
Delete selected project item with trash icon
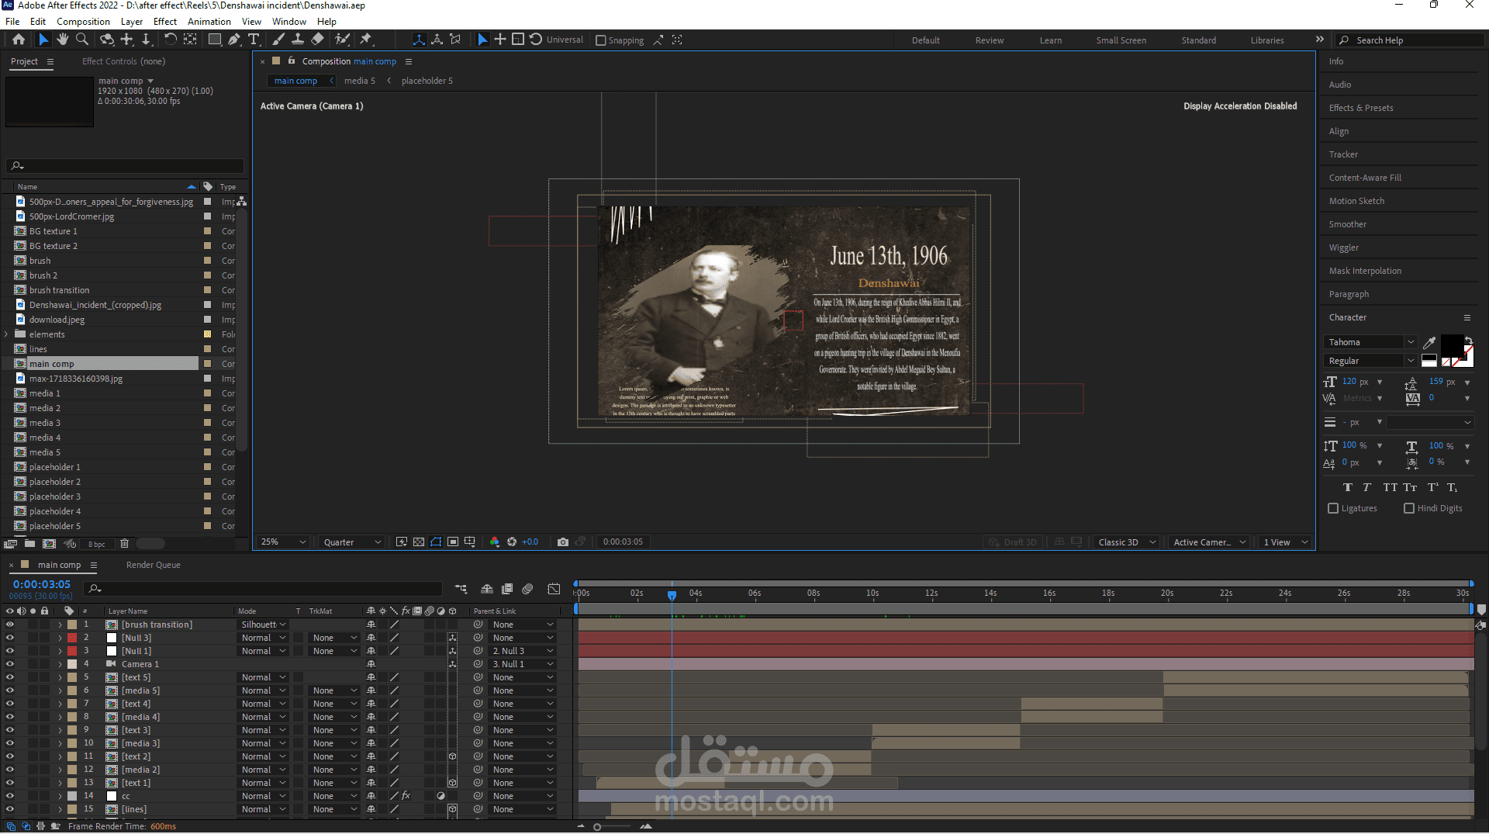point(124,544)
